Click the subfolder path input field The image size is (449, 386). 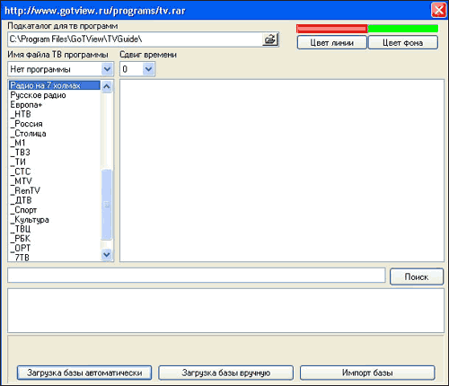(x=136, y=39)
